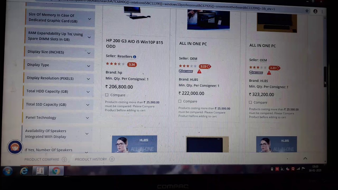
Task: Click battery icon in system tray
Action: click(272, 169)
